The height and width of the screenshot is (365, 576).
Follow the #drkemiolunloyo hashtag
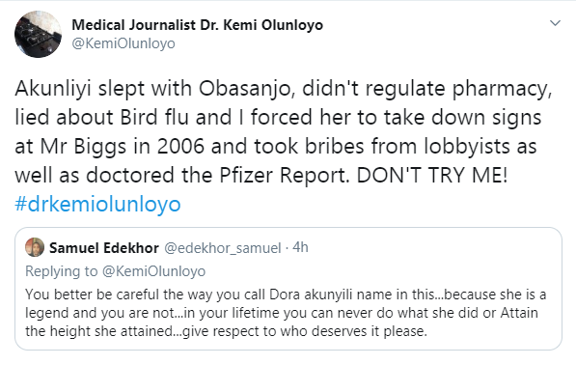[97, 204]
